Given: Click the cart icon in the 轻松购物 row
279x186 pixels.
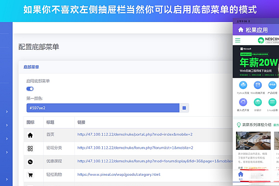Looking at the screenshot, I should point(30,175).
